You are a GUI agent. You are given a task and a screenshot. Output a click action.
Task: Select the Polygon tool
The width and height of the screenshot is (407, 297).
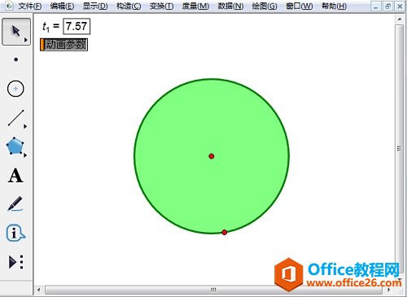(15, 146)
